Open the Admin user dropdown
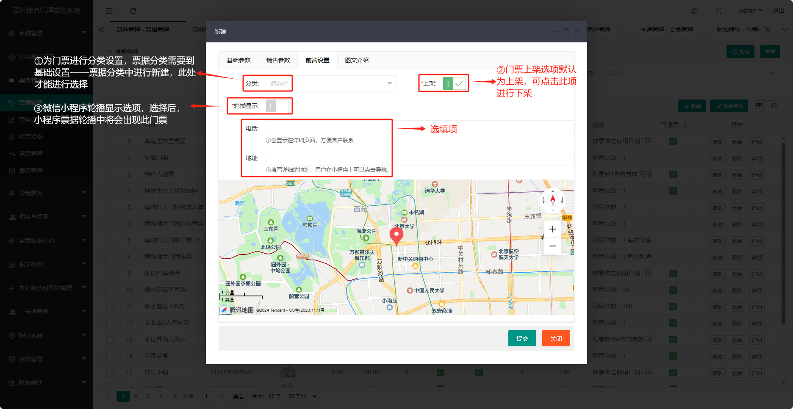 [750, 11]
